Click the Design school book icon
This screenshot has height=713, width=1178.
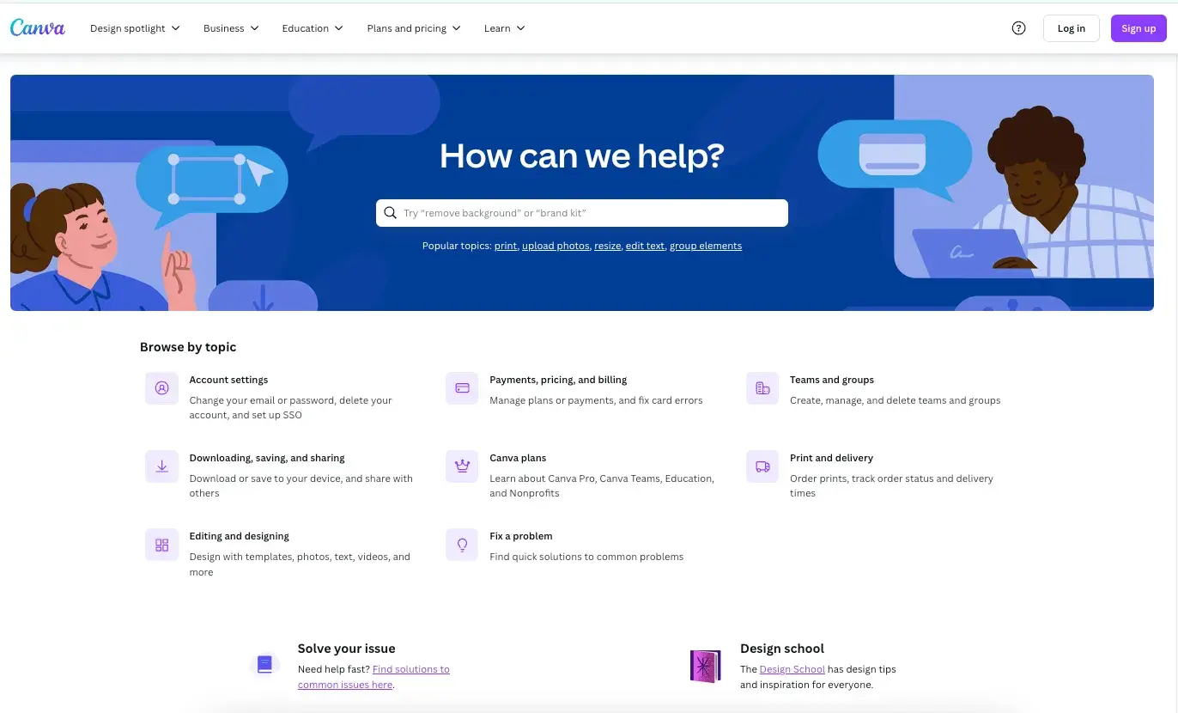click(705, 665)
